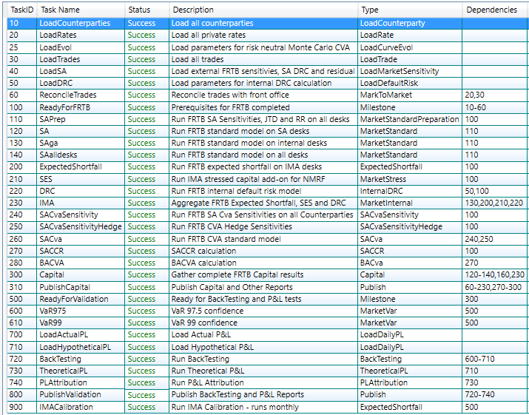529x415 pixels.
Task: Click TaskID cell 300
Action: click(22, 274)
